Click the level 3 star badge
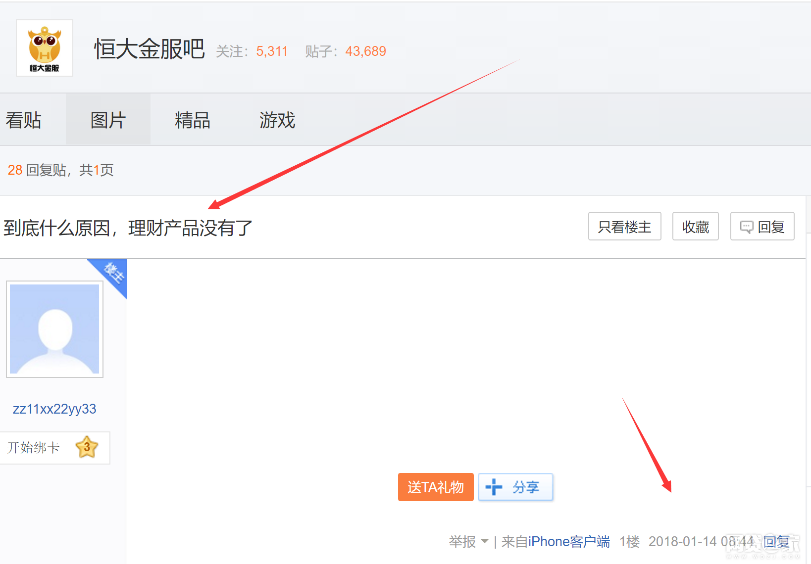 point(87,447)
